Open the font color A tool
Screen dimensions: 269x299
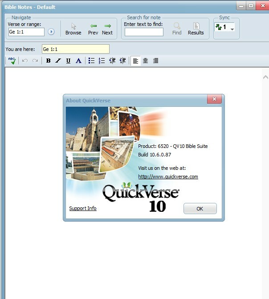pyautogui.click(x=78, y=61)
